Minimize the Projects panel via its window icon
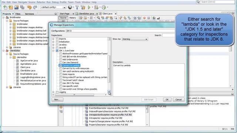The height and width of the screenshot is (133, 237). point(56,14)
